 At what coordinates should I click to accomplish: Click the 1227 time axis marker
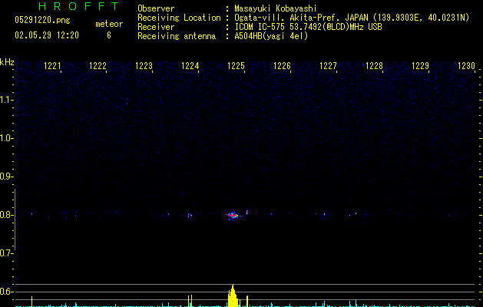(328, 66)
